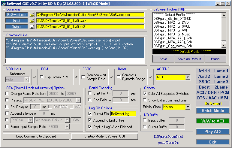Viewport: 232px width, 148px height.
Task: Enable Downconvert Sample Rate checkbox
Action: pyautogui.click(x=83, y=77)
